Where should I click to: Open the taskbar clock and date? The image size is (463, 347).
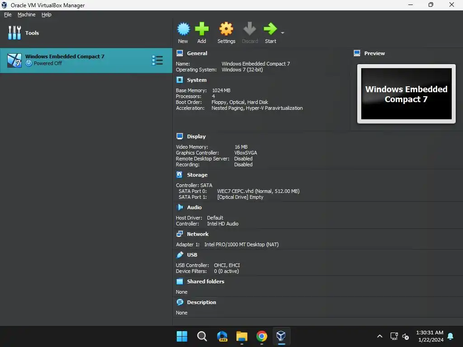pyautogui.click(x=430, y=336)
